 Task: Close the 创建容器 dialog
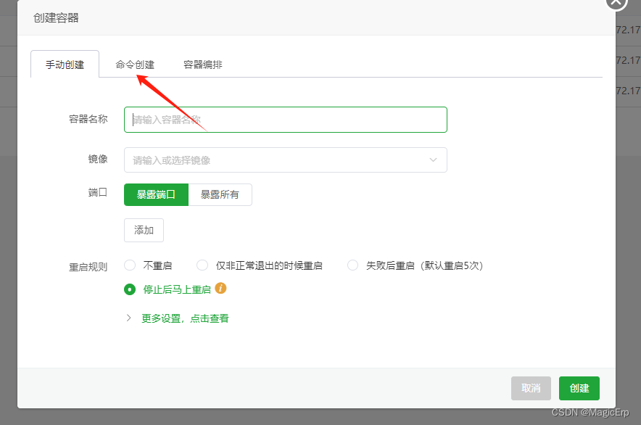616,4
